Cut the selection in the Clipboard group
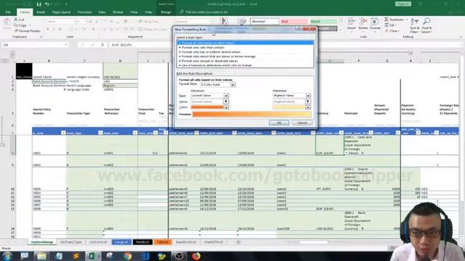 click(x=20, y=20)
